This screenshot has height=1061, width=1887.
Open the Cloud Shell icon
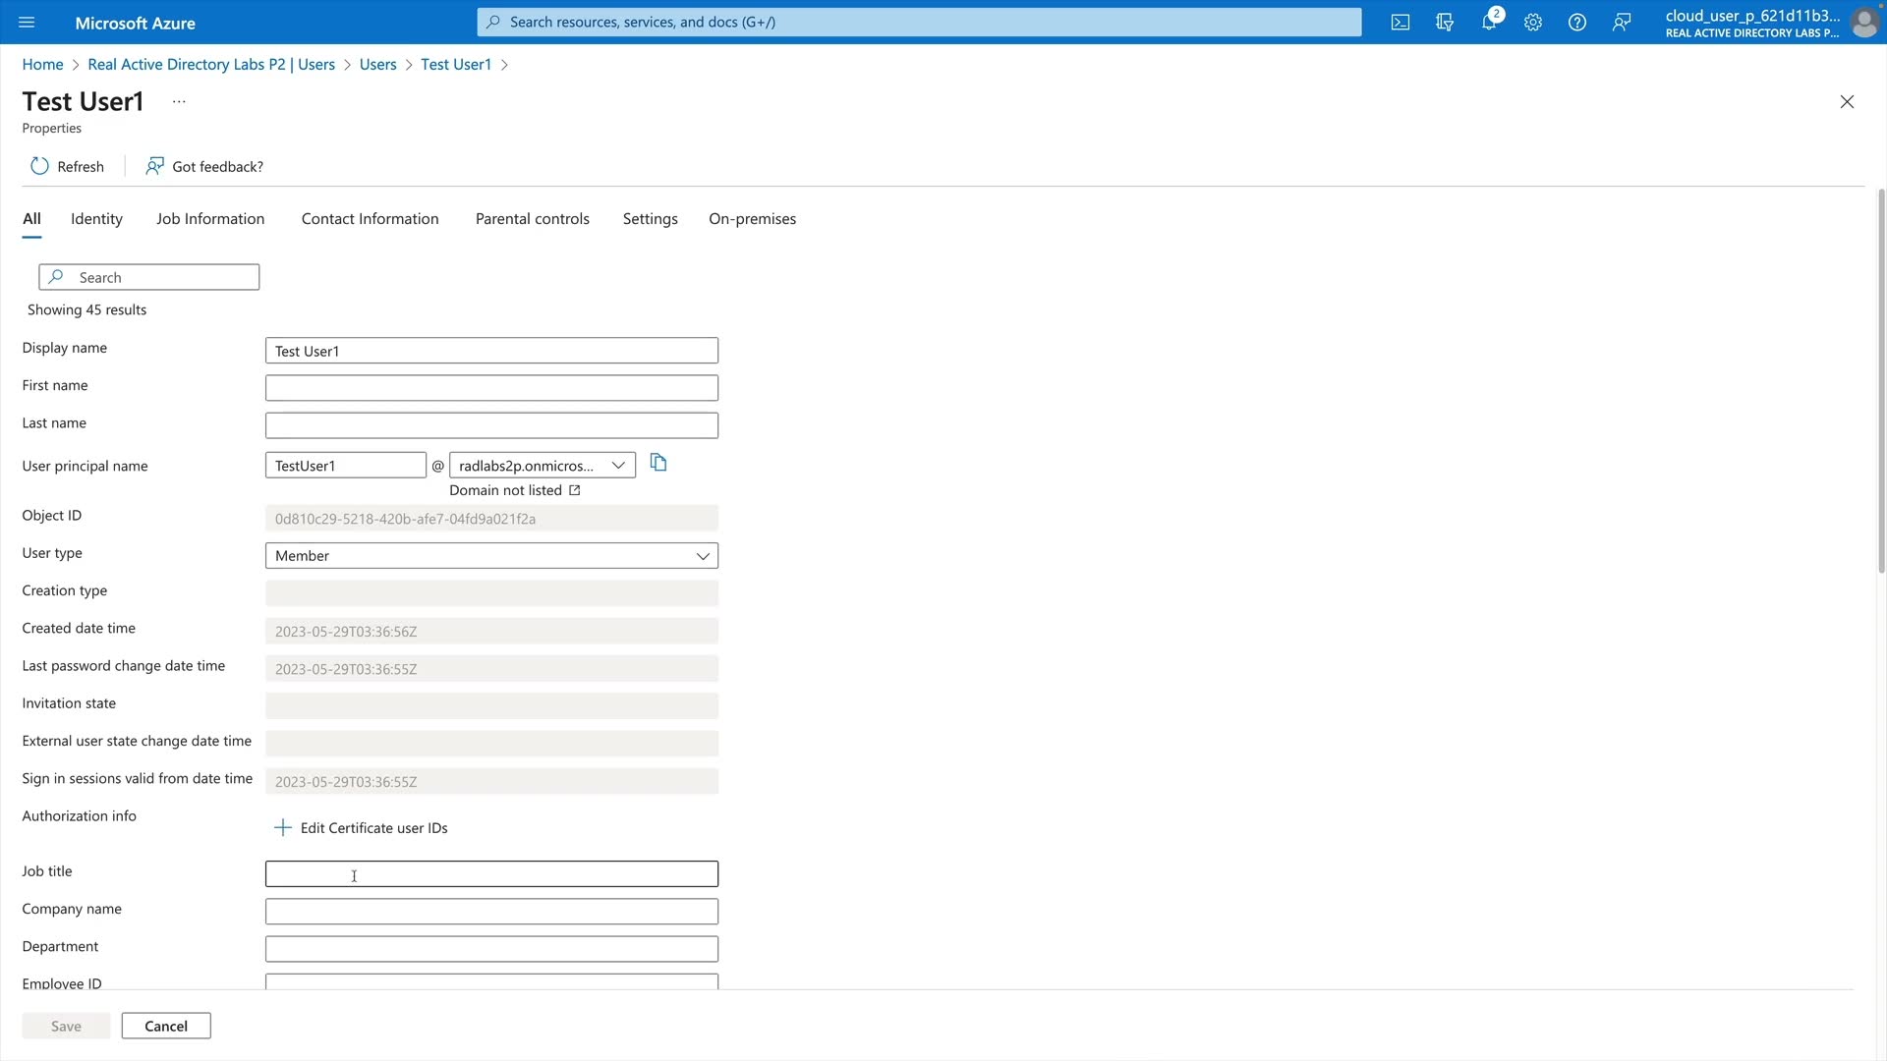[x=1401, y=22]
